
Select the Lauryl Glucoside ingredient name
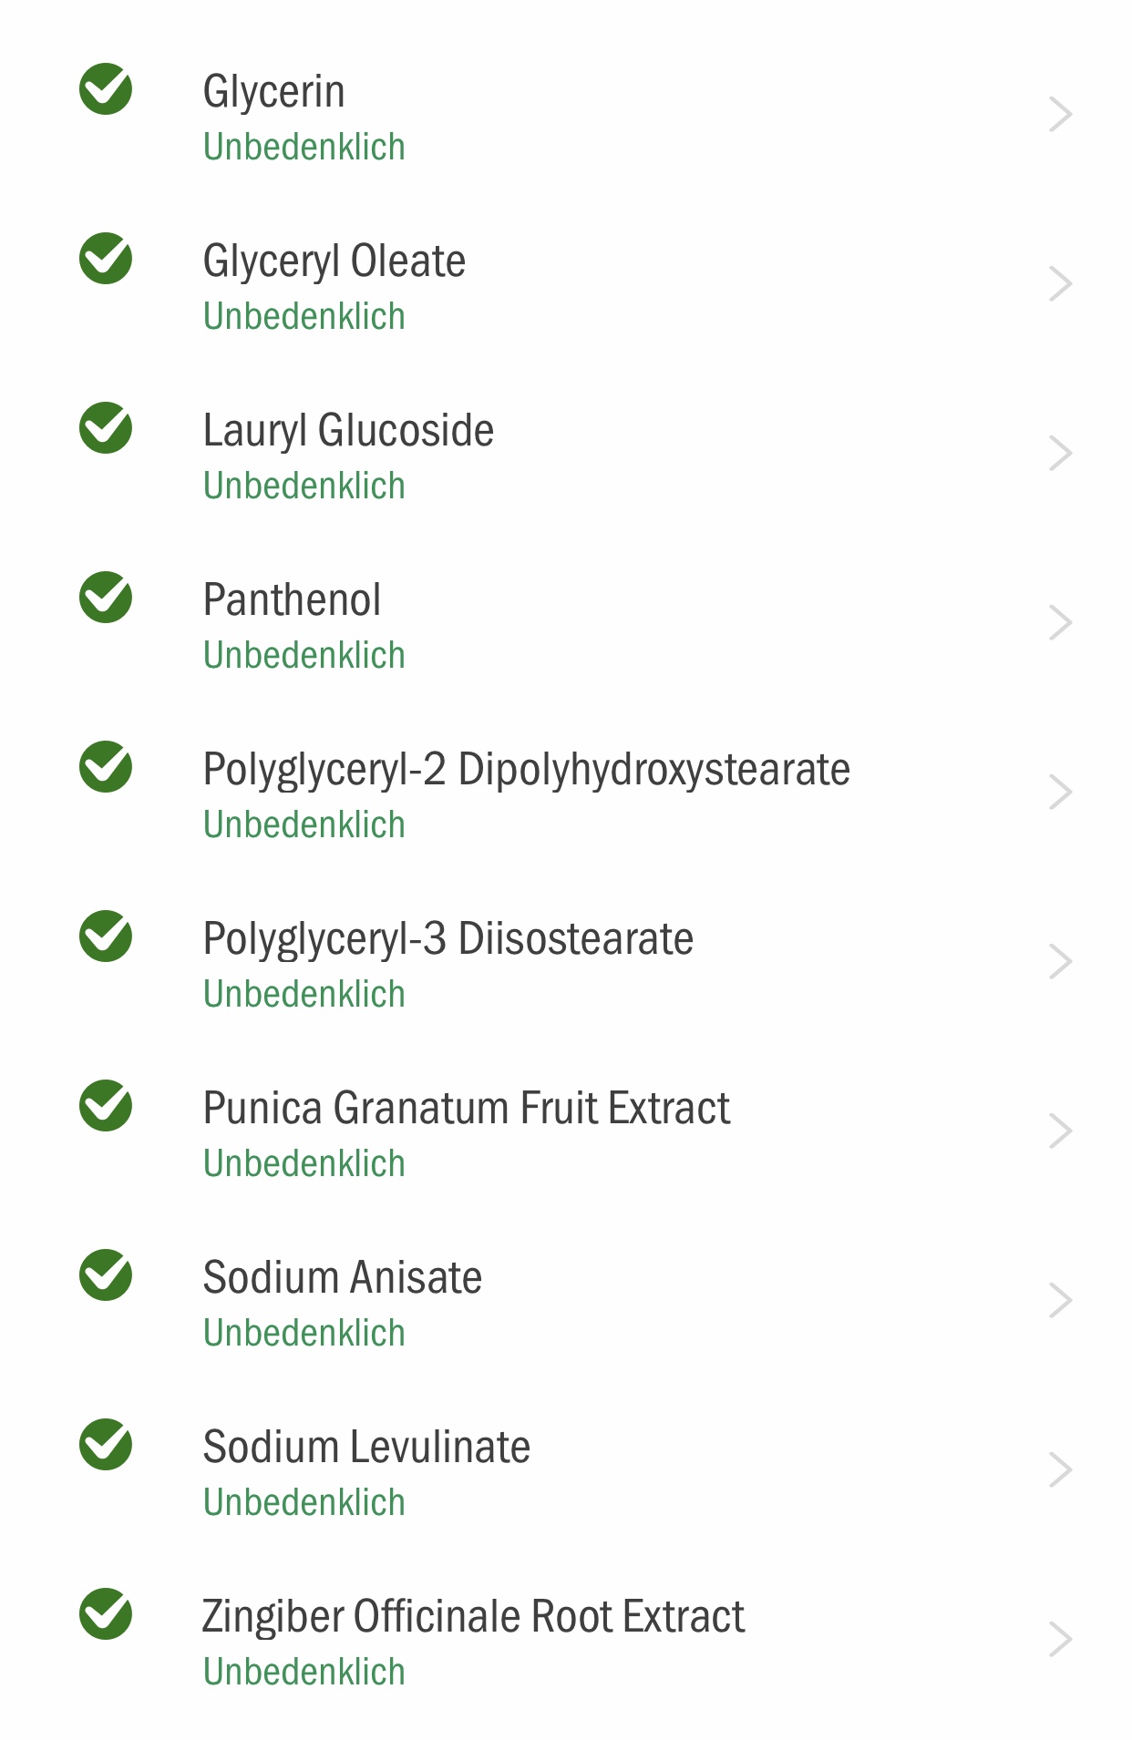(x=348, y=431)
